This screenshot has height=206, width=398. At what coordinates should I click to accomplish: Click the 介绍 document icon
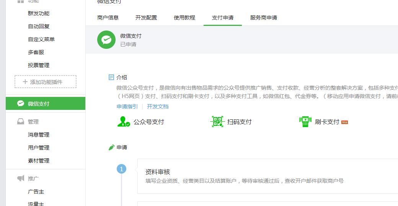click(x=111, y=77)
